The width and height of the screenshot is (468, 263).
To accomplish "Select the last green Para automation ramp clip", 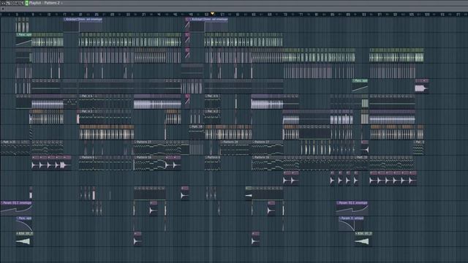I will [x=360, y=86].
